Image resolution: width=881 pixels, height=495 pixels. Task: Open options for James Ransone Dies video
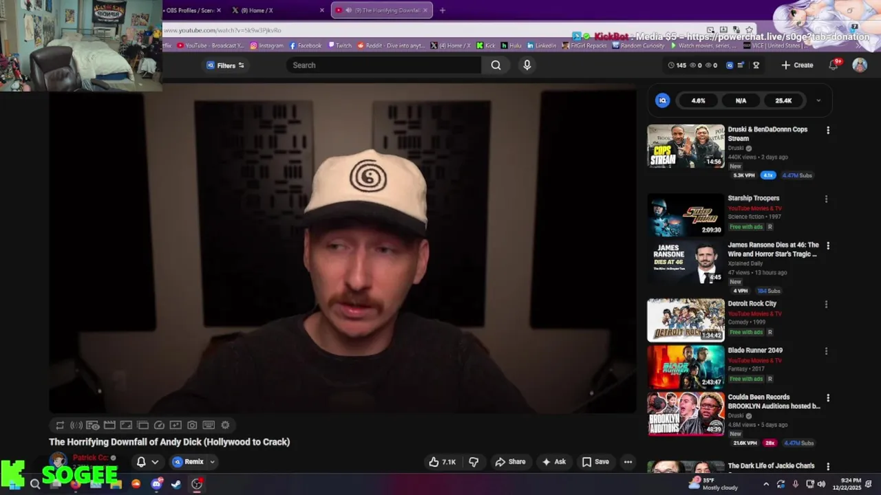point(828,245)
